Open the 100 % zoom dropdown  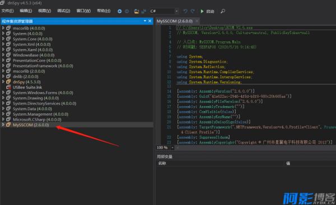172,147
